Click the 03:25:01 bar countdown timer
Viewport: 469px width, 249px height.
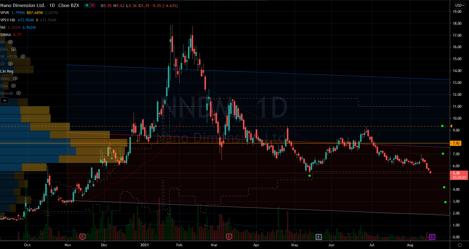(x=459, y=177)
